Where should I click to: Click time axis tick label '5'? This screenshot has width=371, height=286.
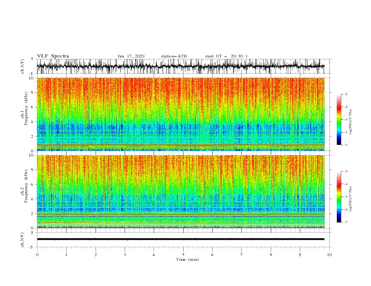(x=183, y=255)
